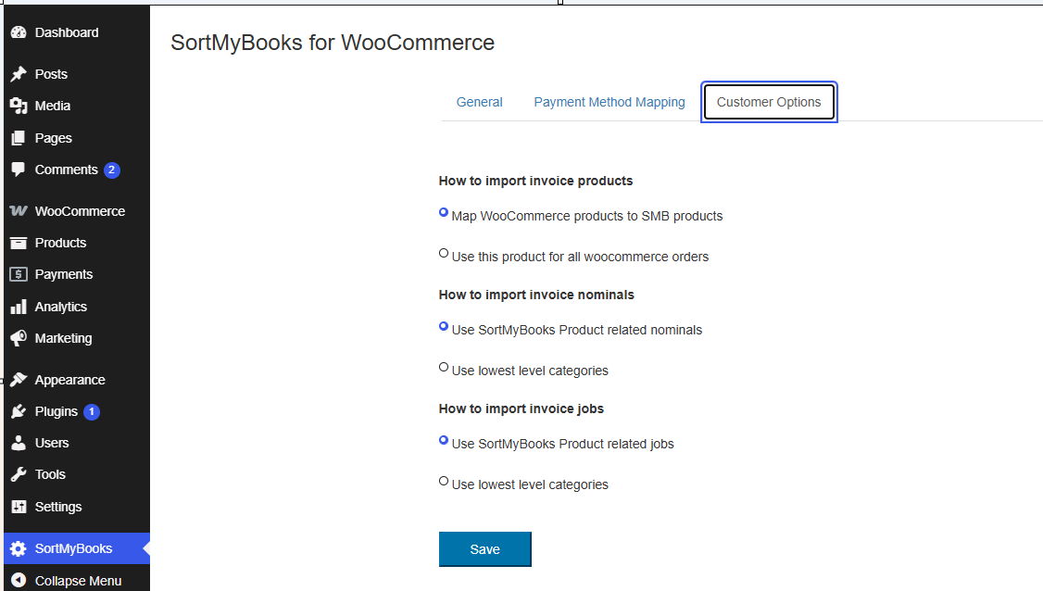Click the Collapse Menu arrow icon
This screenshot has height=591, width=1043.
tap(19, 581)
